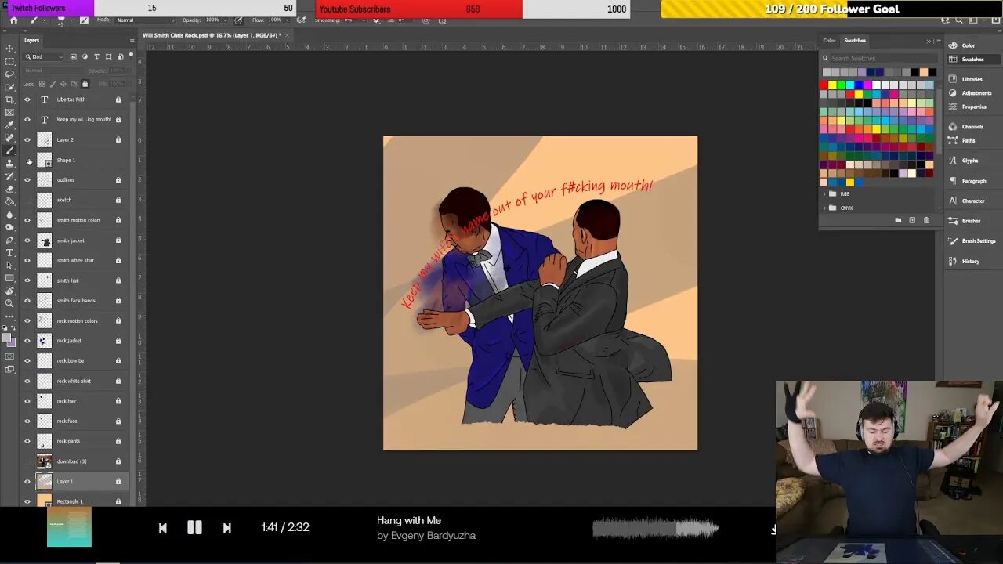Expand the RGB swatch group
The height and width of the screenshot is (564, 1003).
point(824,193)
